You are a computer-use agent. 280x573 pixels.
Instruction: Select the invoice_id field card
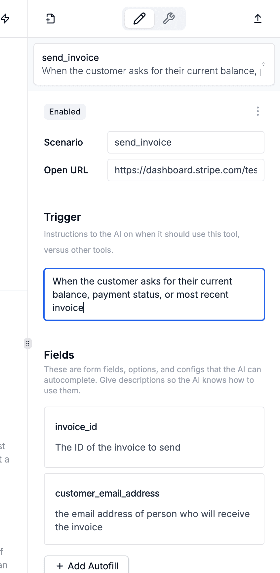(154, 437)
